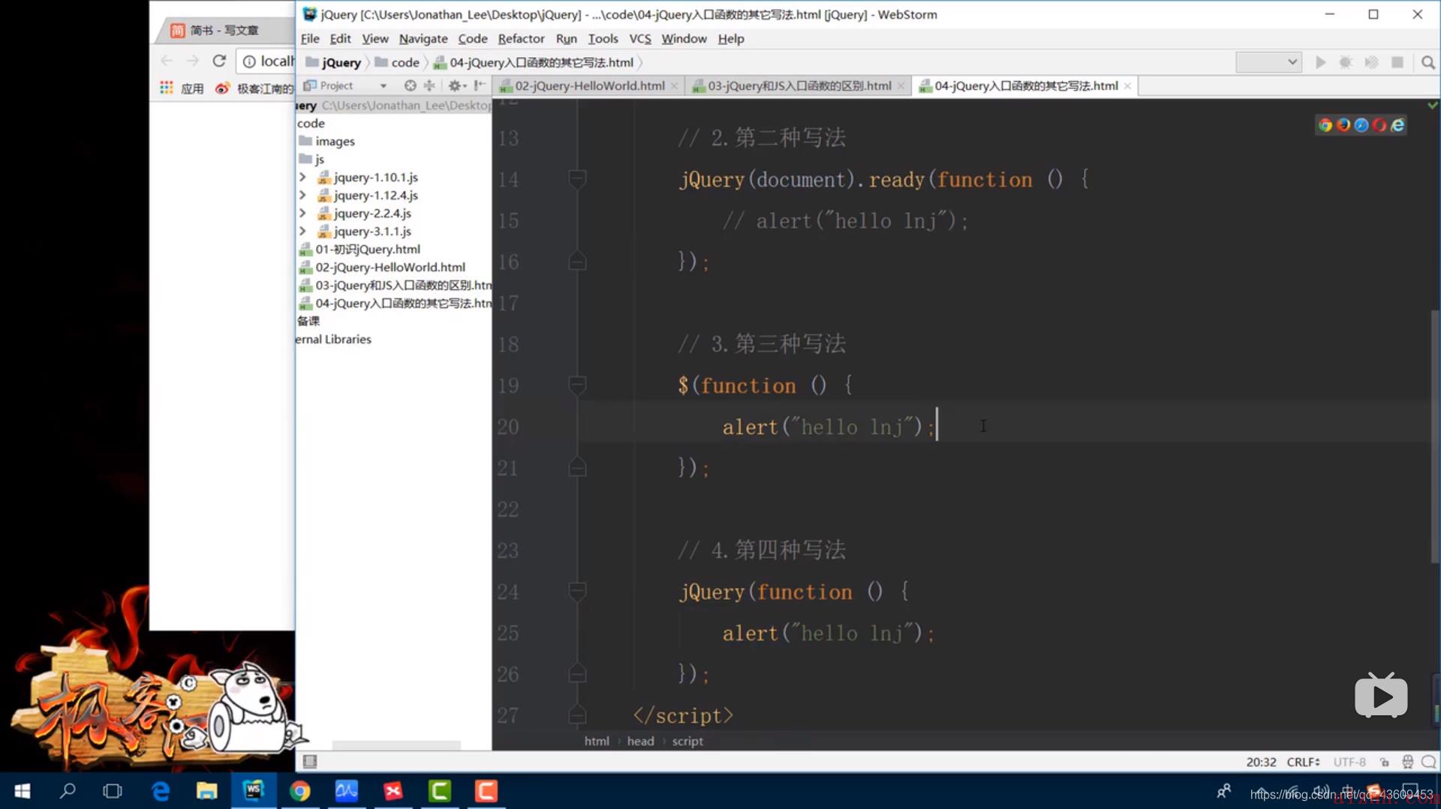Click the Search Everywhere magnifier icon

(1427, 62)
